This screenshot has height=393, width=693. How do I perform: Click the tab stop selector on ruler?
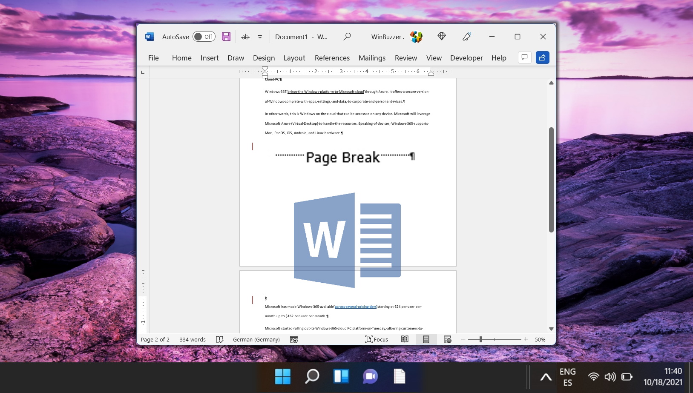click(x=143, y=72)
